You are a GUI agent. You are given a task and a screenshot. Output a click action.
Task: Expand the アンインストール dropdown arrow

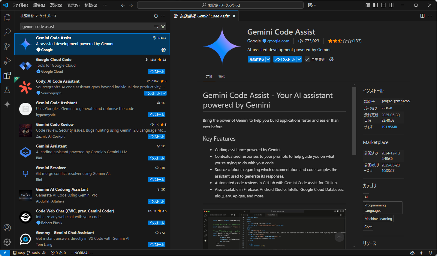299,59
